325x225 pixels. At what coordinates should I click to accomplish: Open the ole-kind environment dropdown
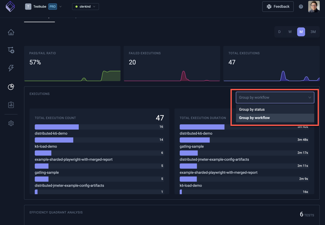pos(85,7)
